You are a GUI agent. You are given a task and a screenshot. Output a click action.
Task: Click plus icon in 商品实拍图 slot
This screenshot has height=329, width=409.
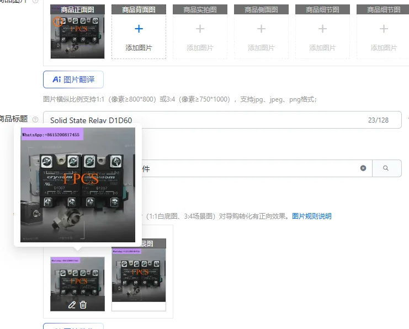tap(200, 29)
